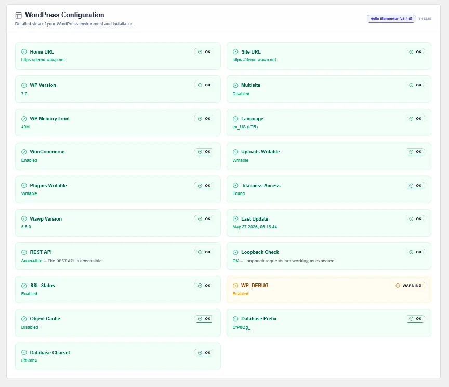Click the THEME label in the header
Screen dimensions: 449x387
(425, 19)
